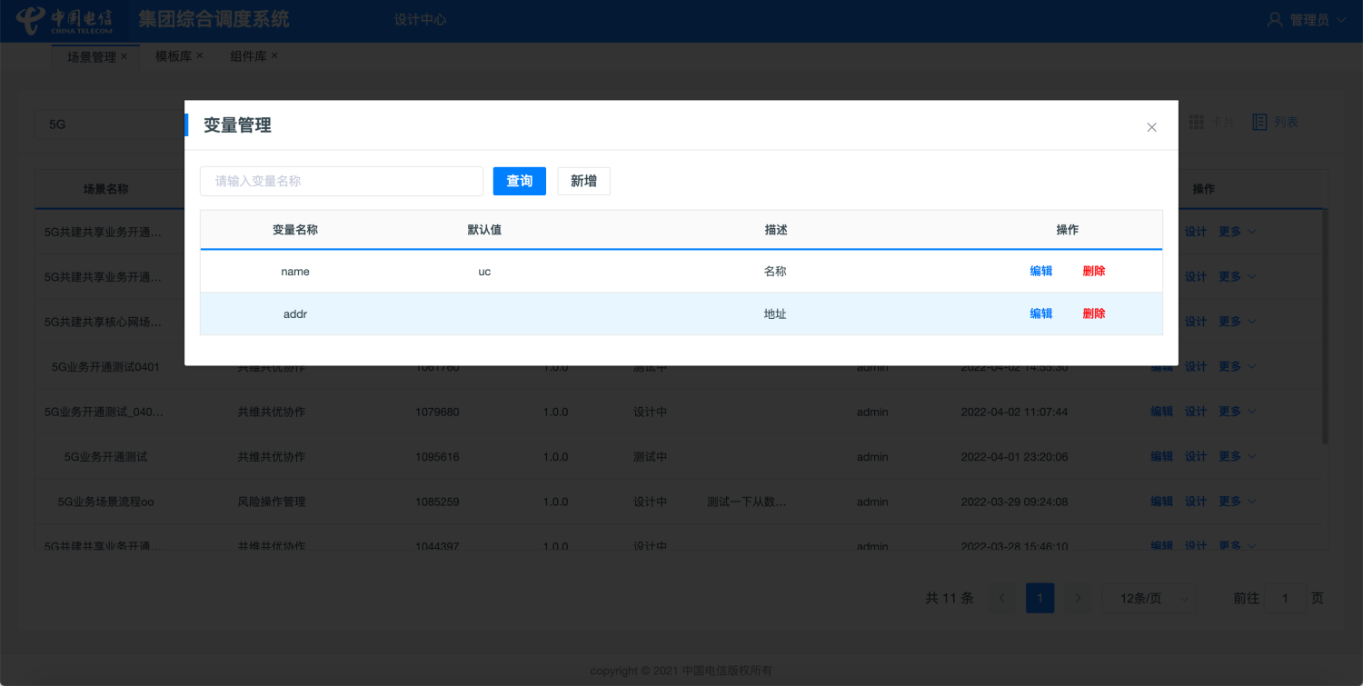Select the 5G业务场景流程oo scene name
Viewport: 1363px width, 686px height.
[x=105, y=502]
